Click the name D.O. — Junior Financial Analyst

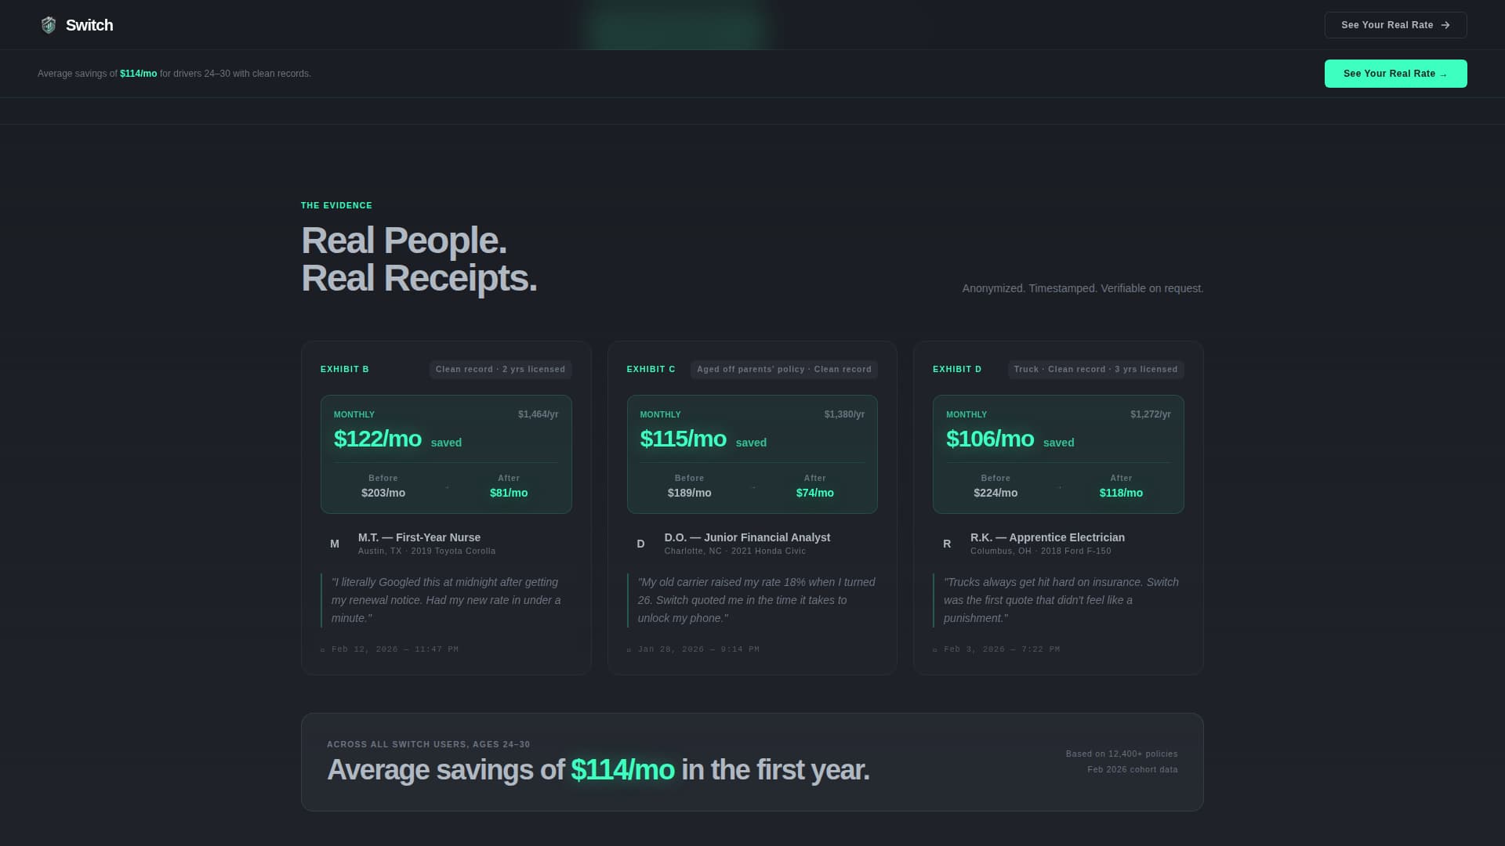pyautogui.click(x=747, y=537)
